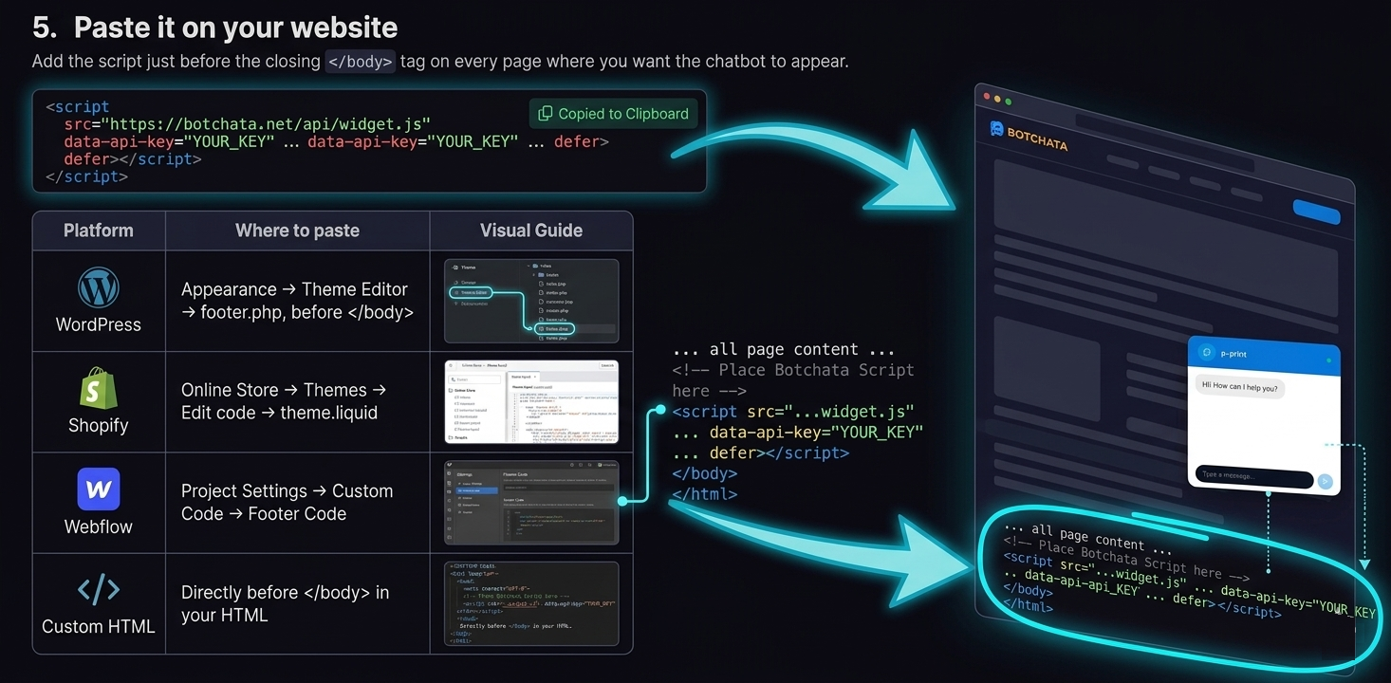This screenshot has height=683, width=1391.
Task: Click the Webflow label text
Action: [x=99, y=526]
